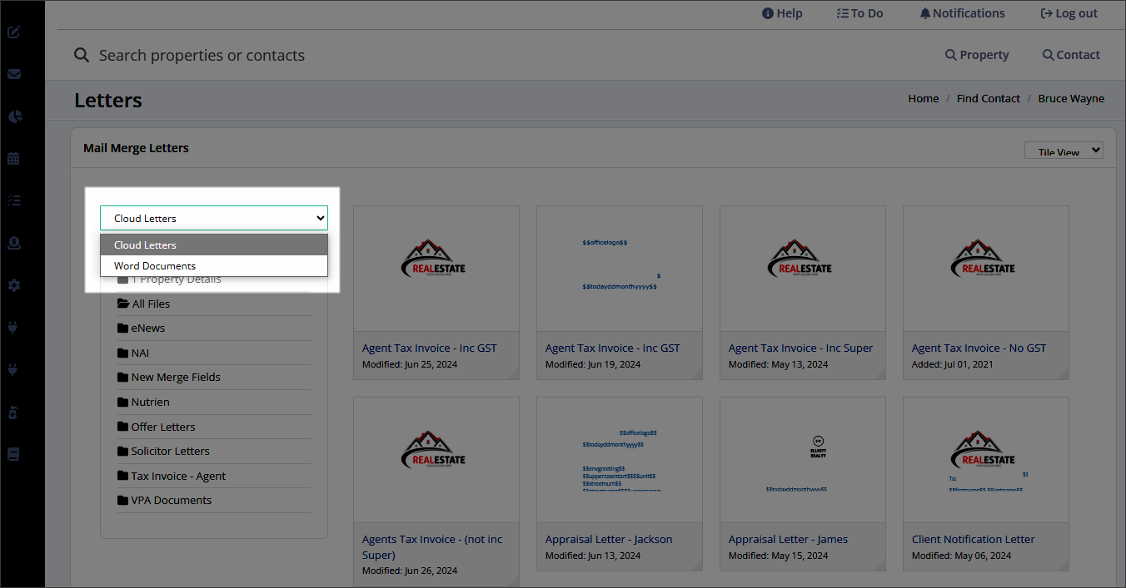The image size is (1126, 588).
Task: Click the bell icon beside Notifications
Action: (x=925, y=13)
